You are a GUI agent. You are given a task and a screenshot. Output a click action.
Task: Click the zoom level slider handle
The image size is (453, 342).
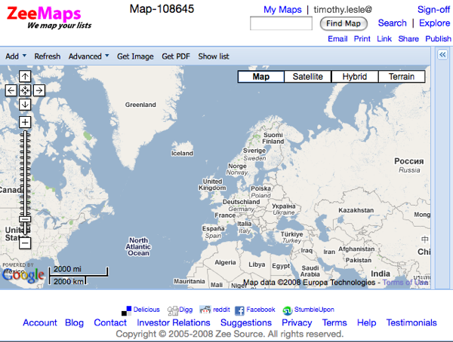pos(25,219)
